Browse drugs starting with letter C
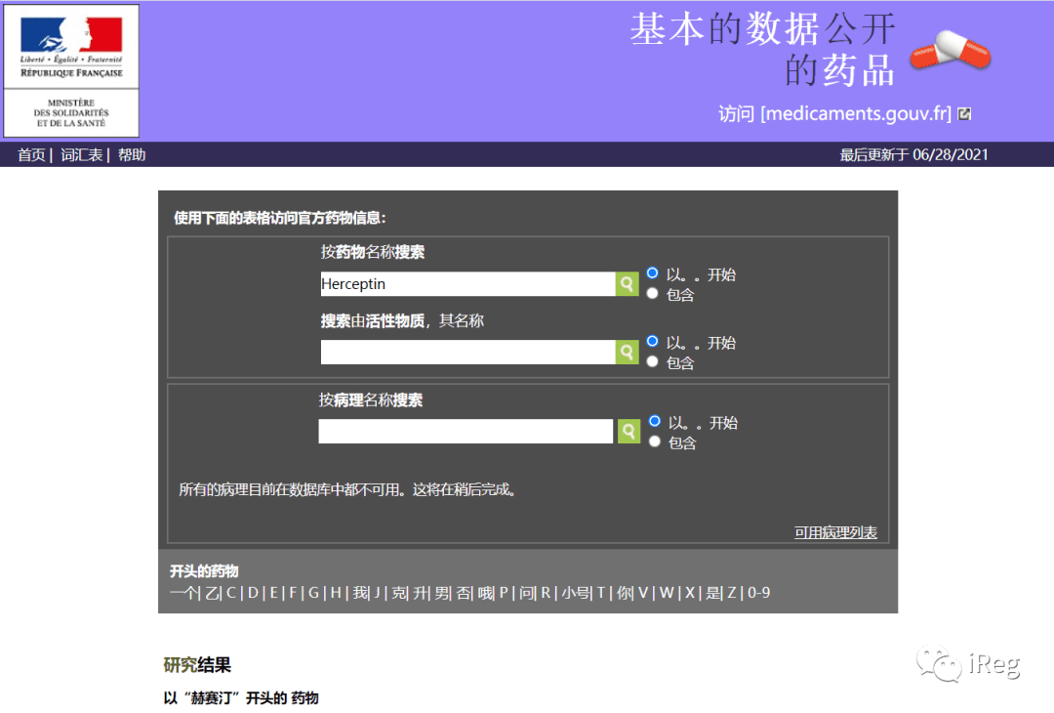This screenshot has width=1054, height=713. 230,593
